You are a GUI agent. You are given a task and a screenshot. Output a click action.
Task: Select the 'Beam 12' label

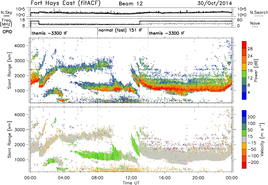click(x=131, y=4)
